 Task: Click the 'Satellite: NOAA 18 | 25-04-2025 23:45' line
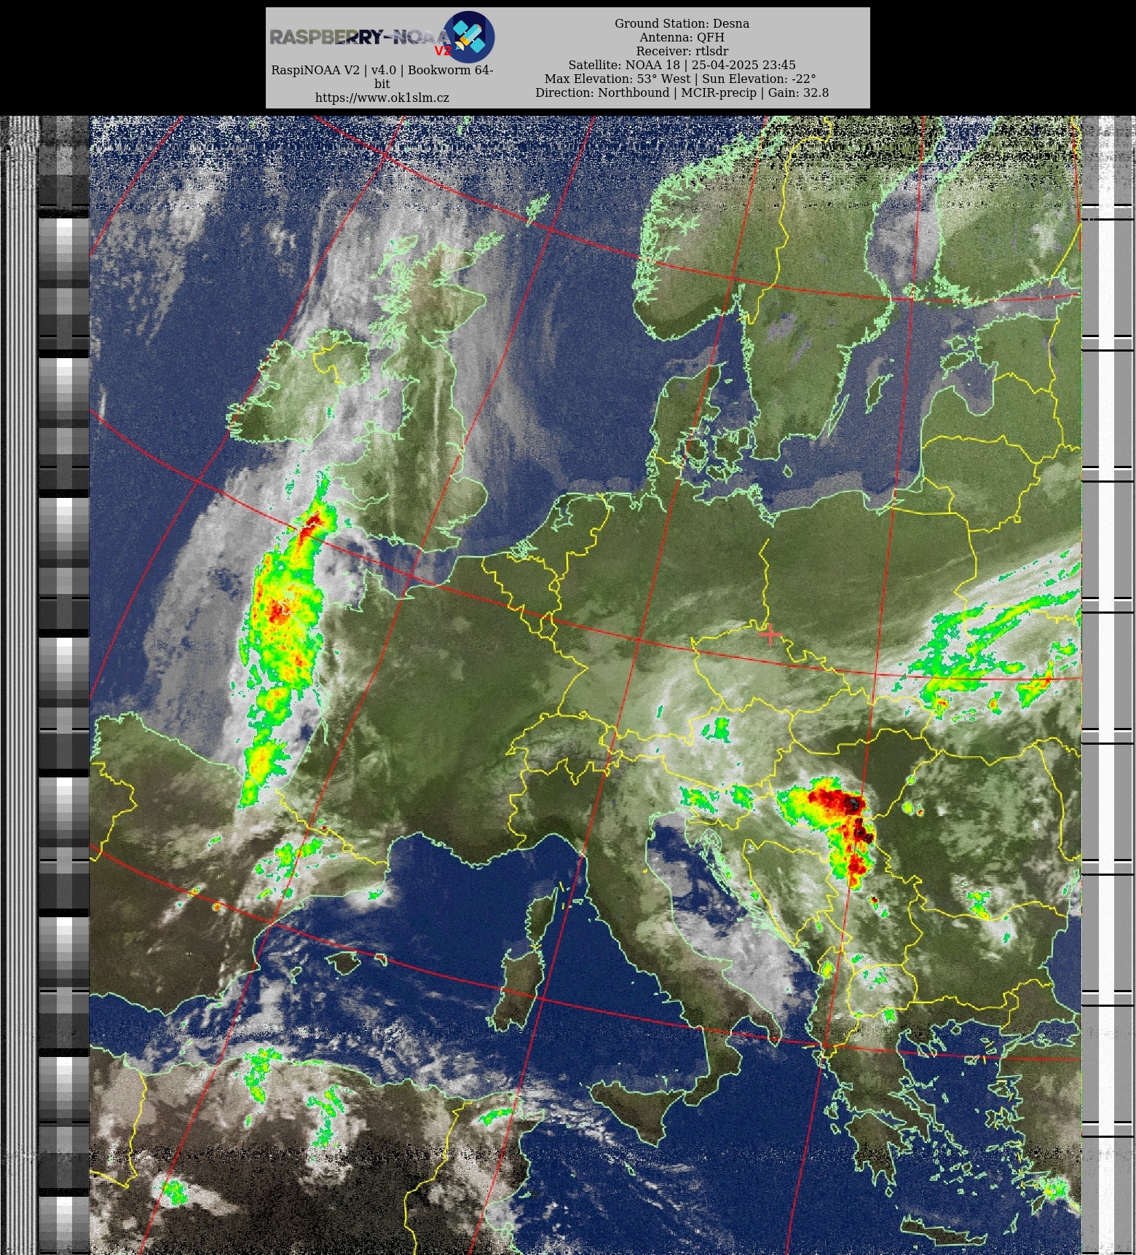coord(682,65)
